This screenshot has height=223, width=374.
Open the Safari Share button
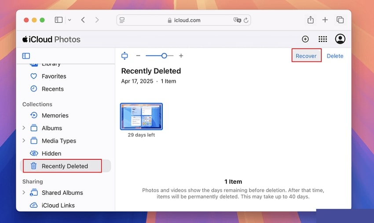coord(310,20)
